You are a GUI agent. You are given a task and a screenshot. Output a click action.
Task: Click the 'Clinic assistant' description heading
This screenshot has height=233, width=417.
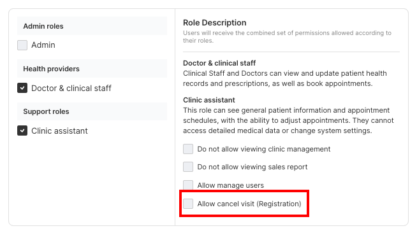point(209,100)
